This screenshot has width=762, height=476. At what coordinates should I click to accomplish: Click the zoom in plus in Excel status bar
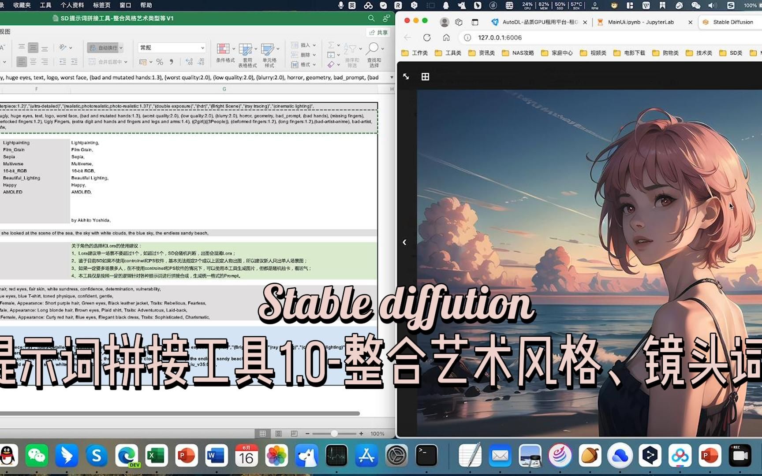coord(361,434)
